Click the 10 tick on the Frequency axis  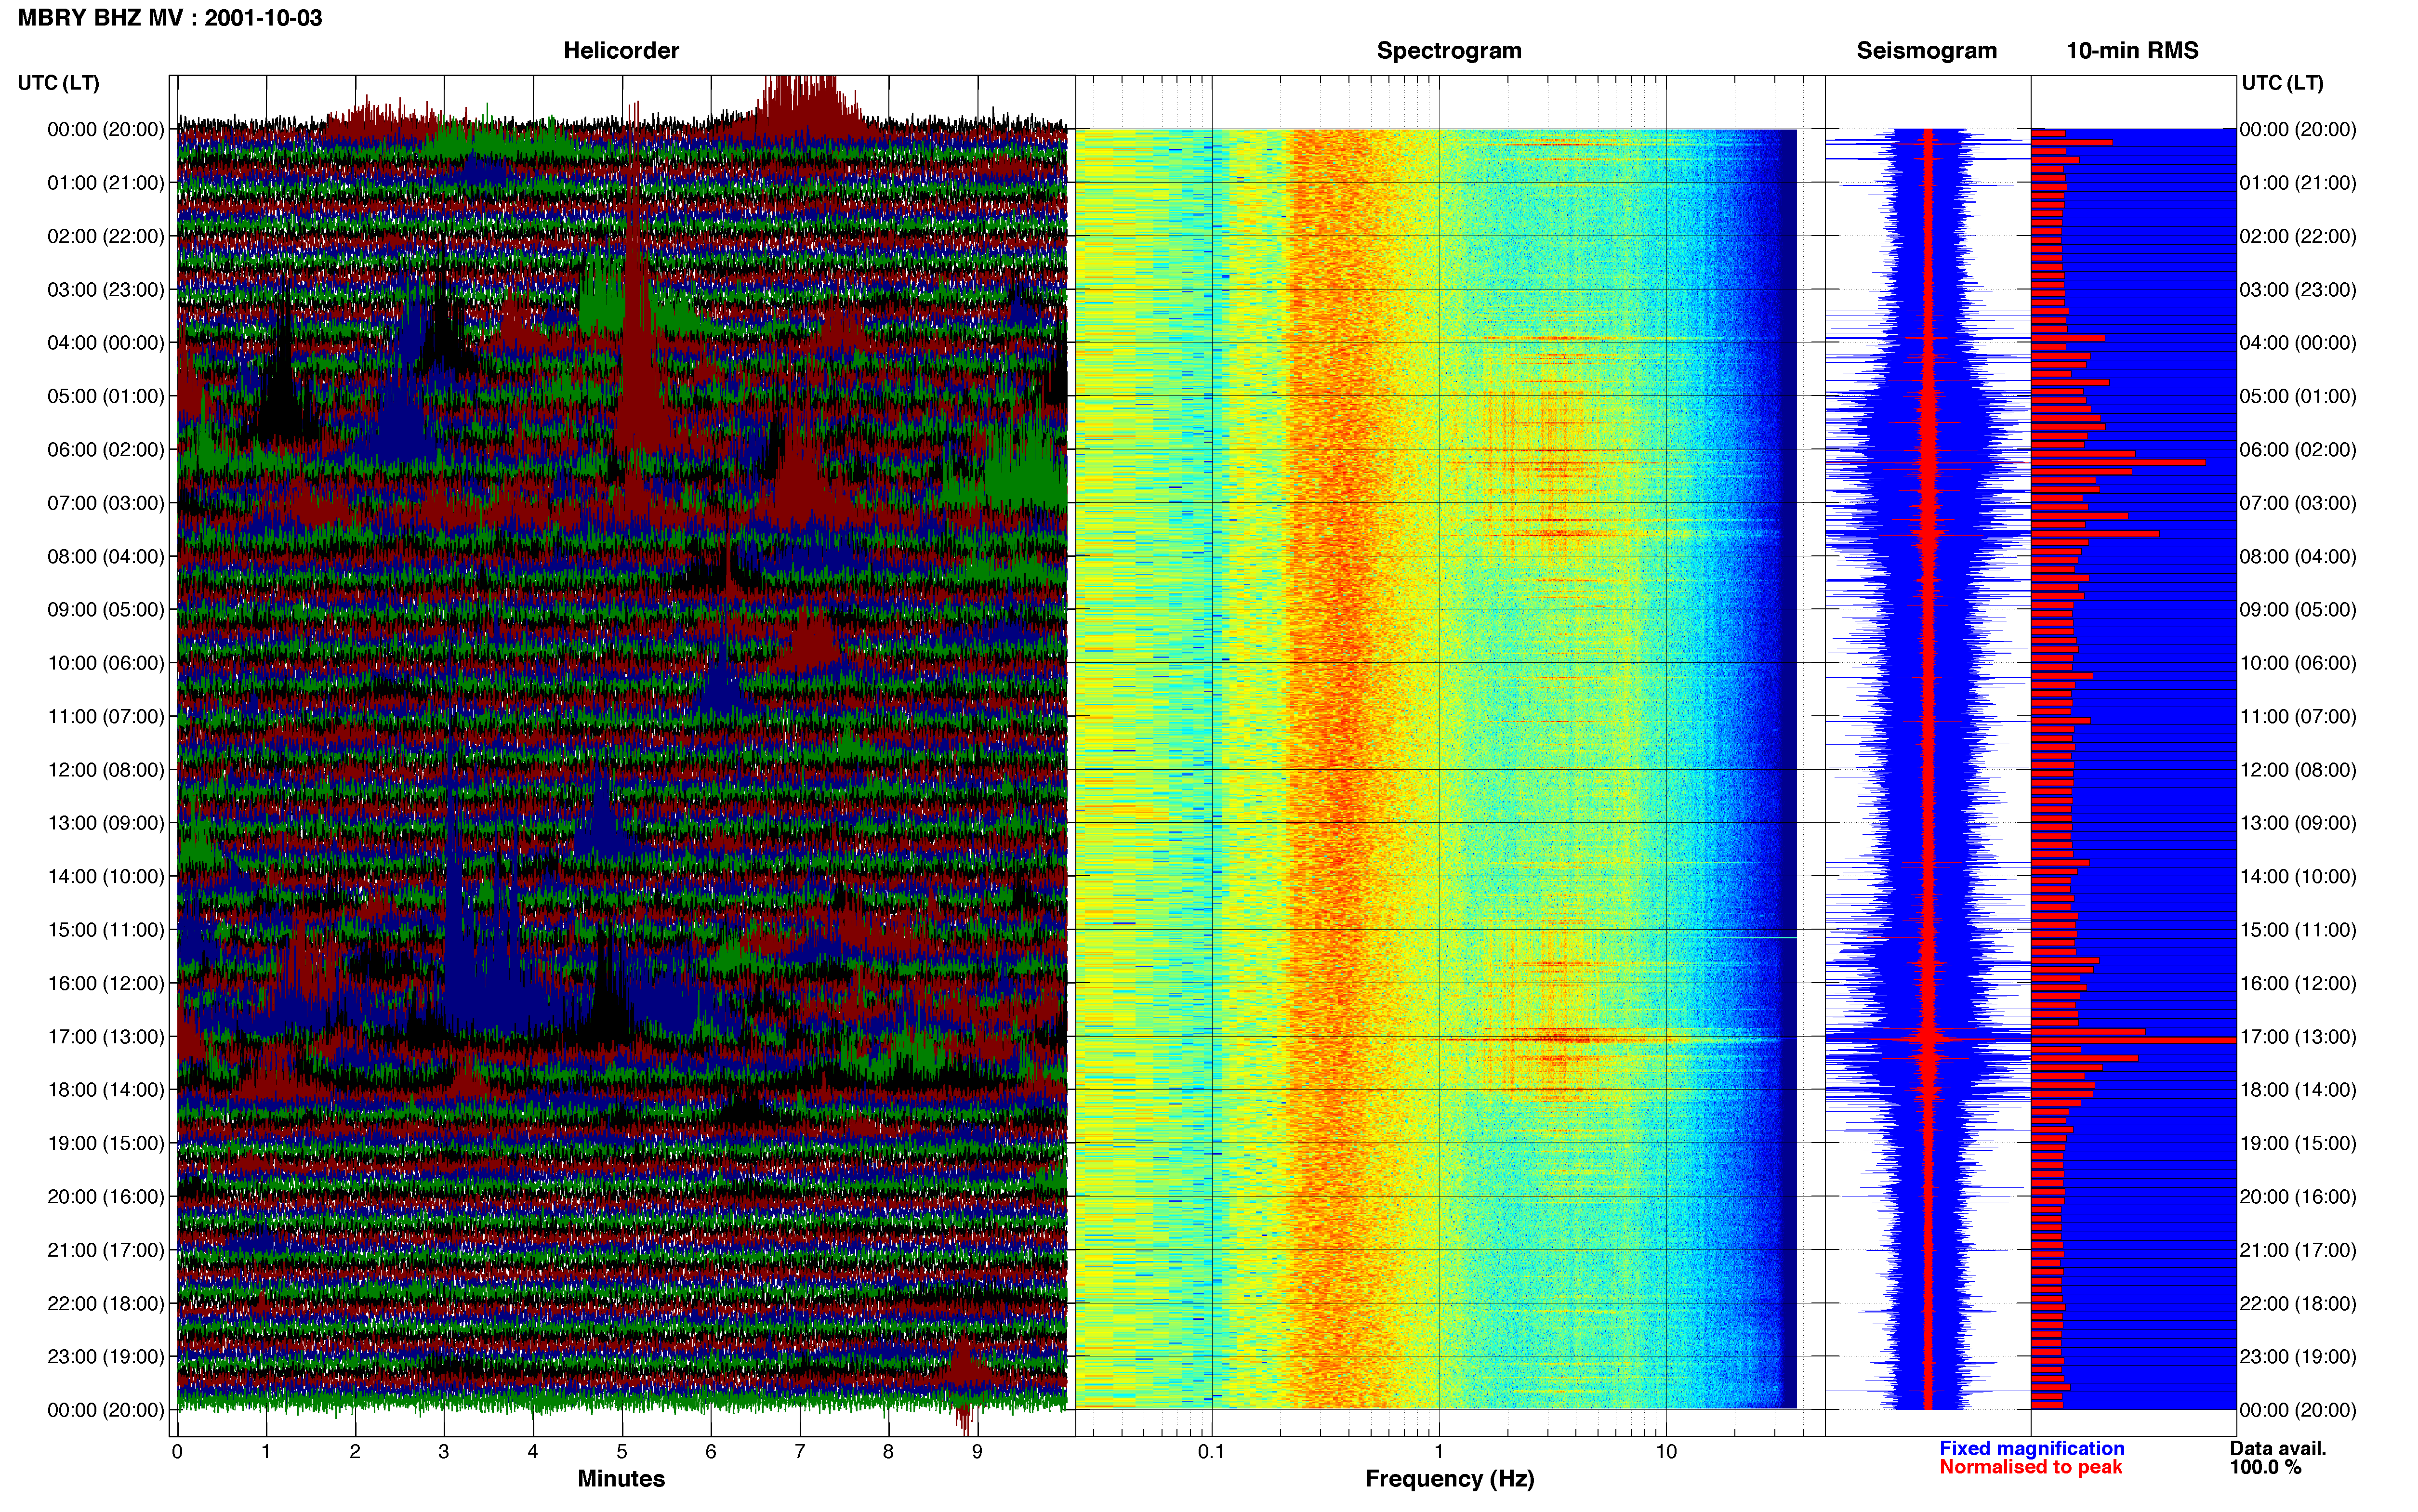click(1666, 1452)
